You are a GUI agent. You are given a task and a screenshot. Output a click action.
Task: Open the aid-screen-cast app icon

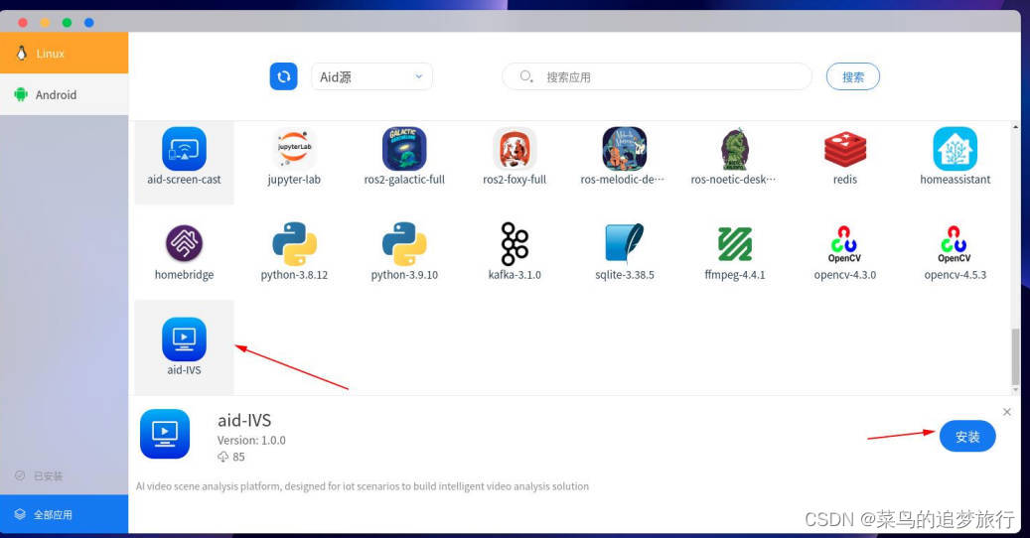(184, 149)
